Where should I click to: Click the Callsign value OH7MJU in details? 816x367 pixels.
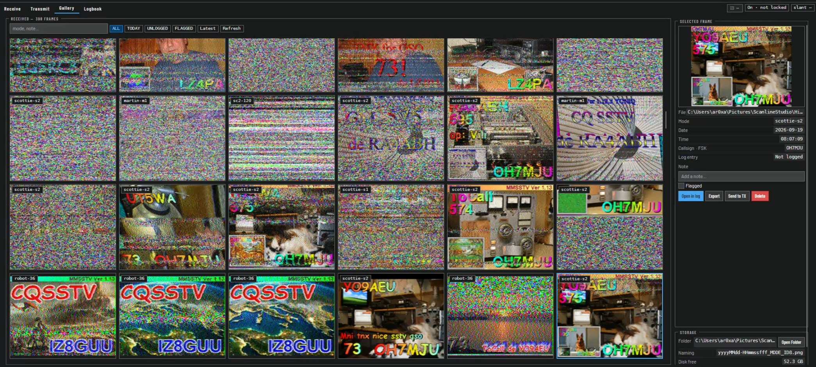coord(794,148)
